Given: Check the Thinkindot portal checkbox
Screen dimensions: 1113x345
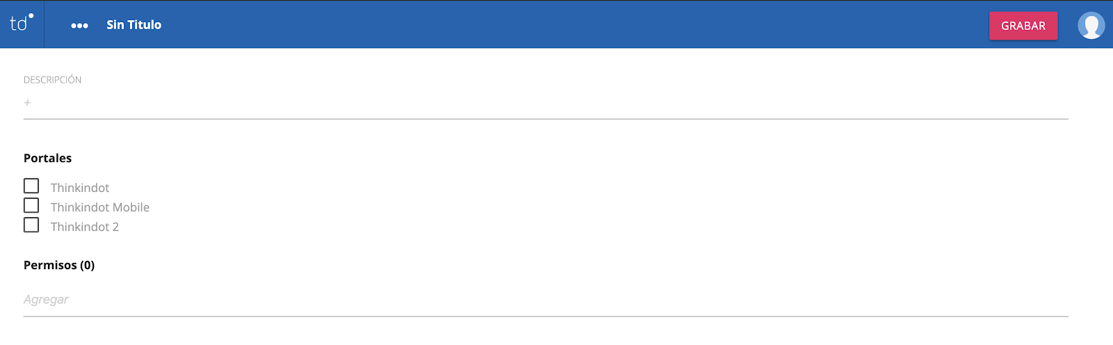Looking at the screenshot, I should pos(31,186).
